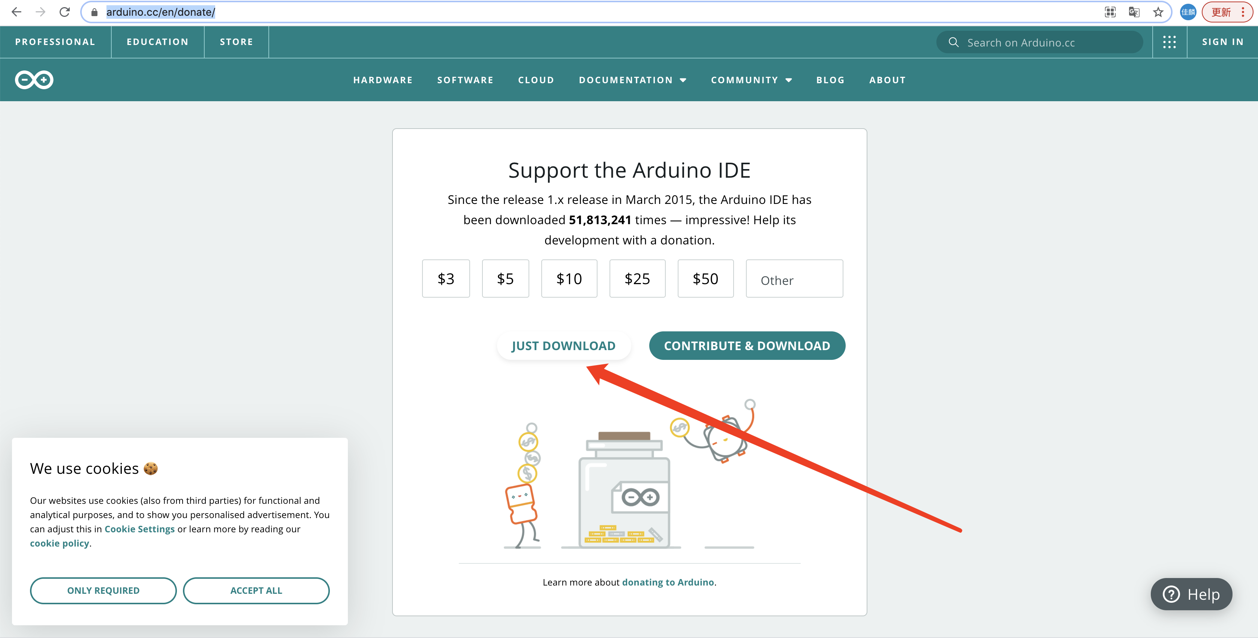Click the Arduino infinity logo
The height and width of the screenshot is (638, 1258).
pyautogui.click(x=34, y=79)
